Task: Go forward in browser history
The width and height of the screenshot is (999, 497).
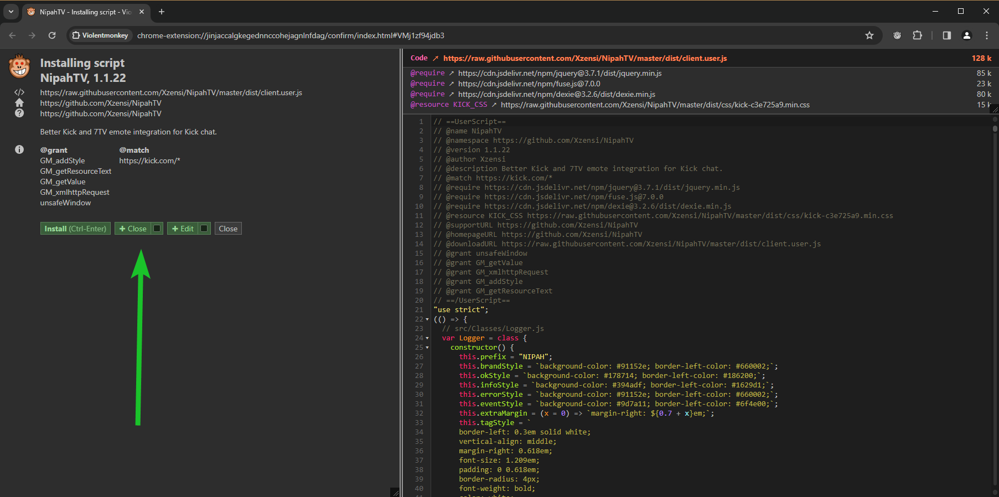Action: click(32, 35)
